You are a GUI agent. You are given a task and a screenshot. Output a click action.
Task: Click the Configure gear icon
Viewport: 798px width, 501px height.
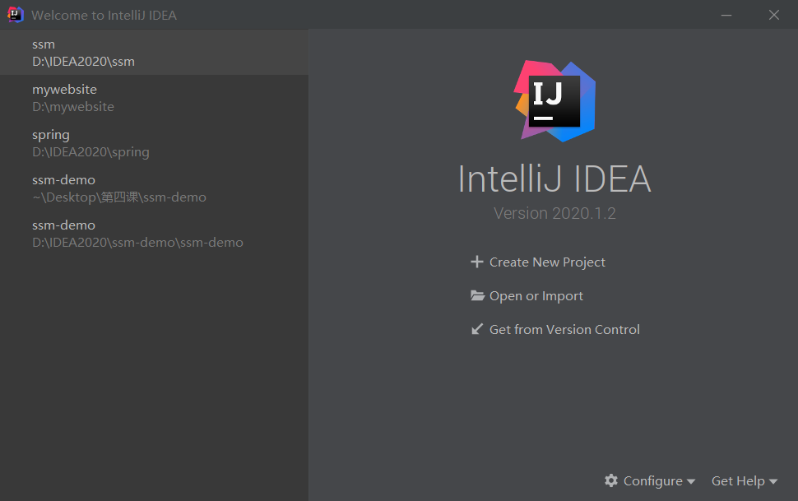coord(611,480)
